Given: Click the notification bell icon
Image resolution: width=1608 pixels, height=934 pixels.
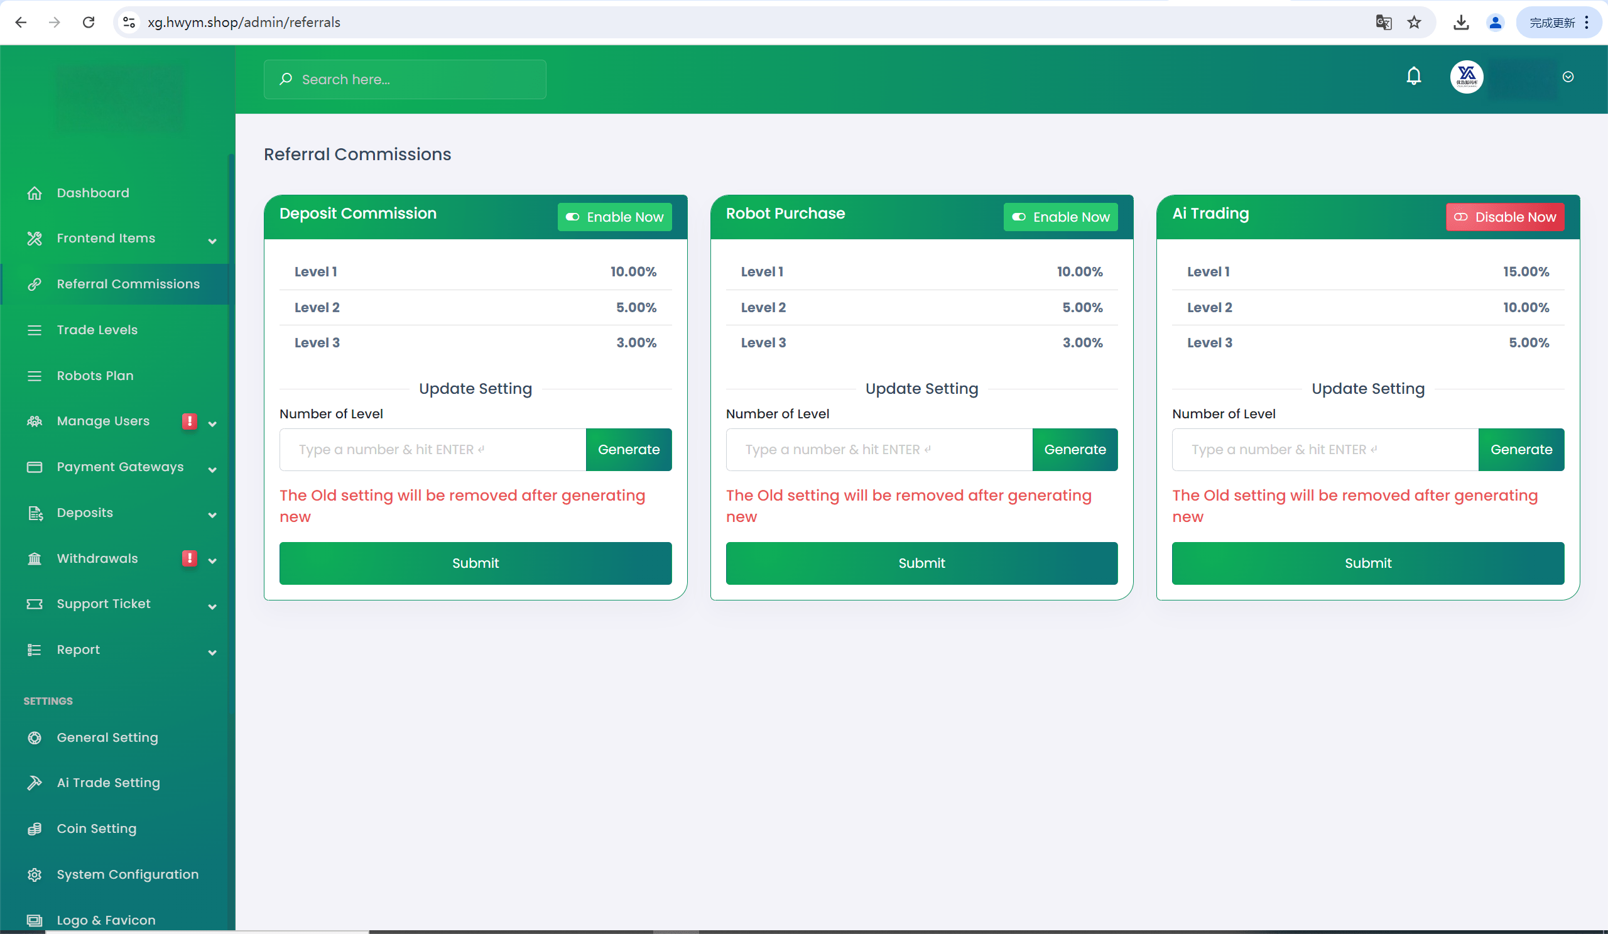Looking at the screenshot, I should (1413, 77).
